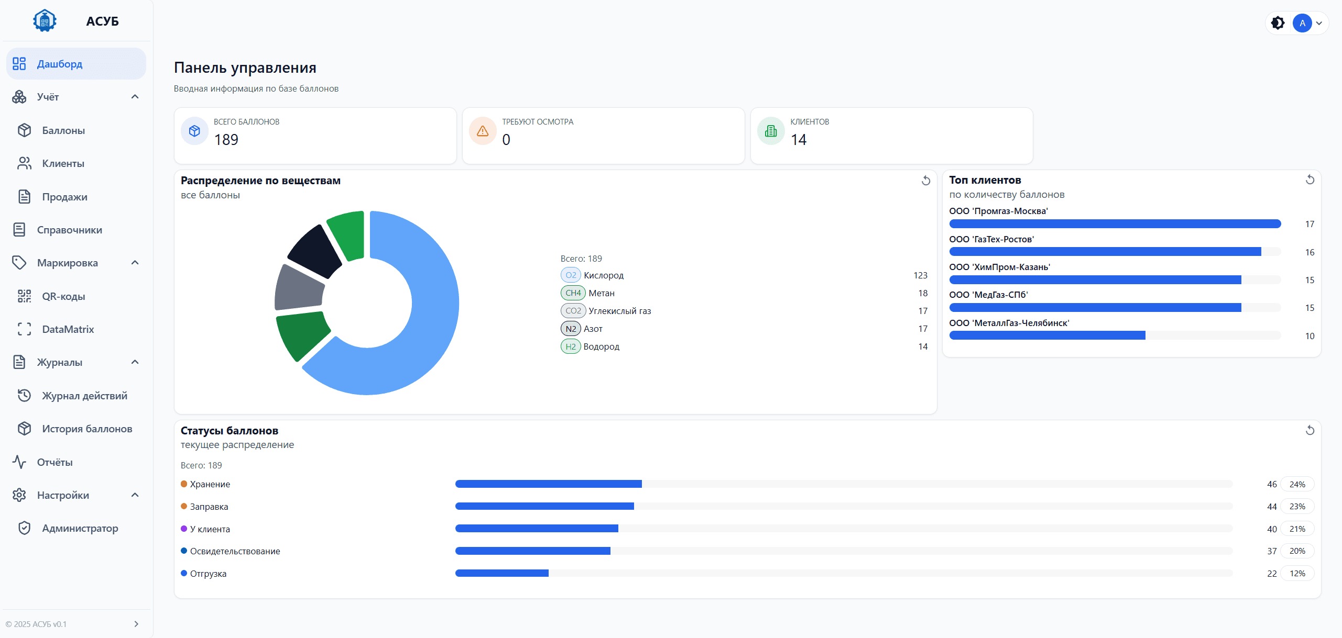Collapse the Учёт sidebar section

(x=135, y=97)
